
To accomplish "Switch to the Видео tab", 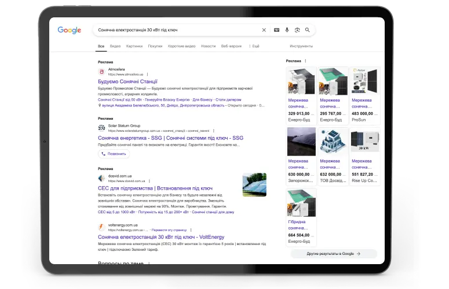I will [115, 46].
